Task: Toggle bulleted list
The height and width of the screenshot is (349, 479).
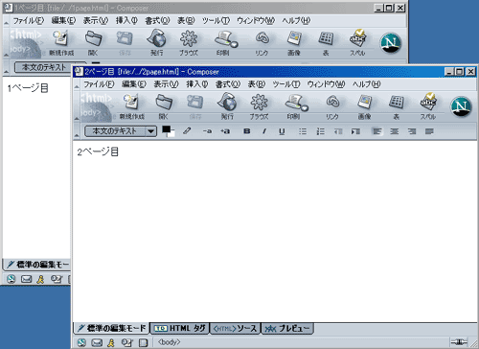Action: tap(303, 131)
